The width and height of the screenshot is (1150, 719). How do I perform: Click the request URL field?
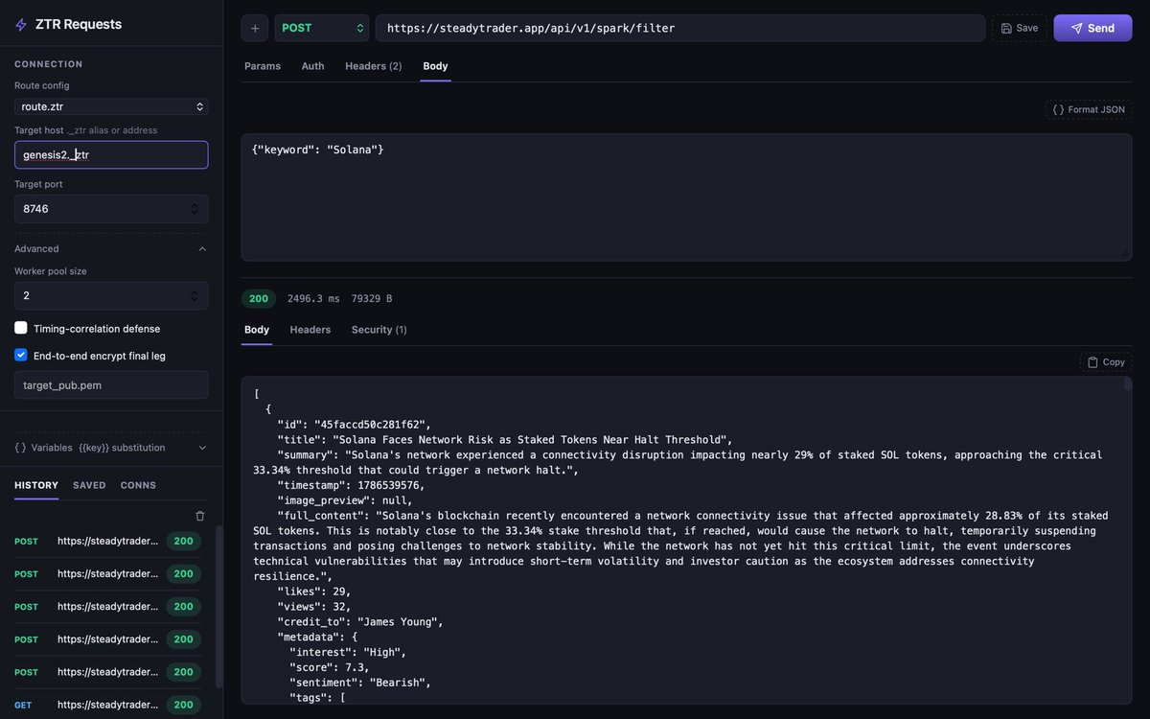pos(680,28)
